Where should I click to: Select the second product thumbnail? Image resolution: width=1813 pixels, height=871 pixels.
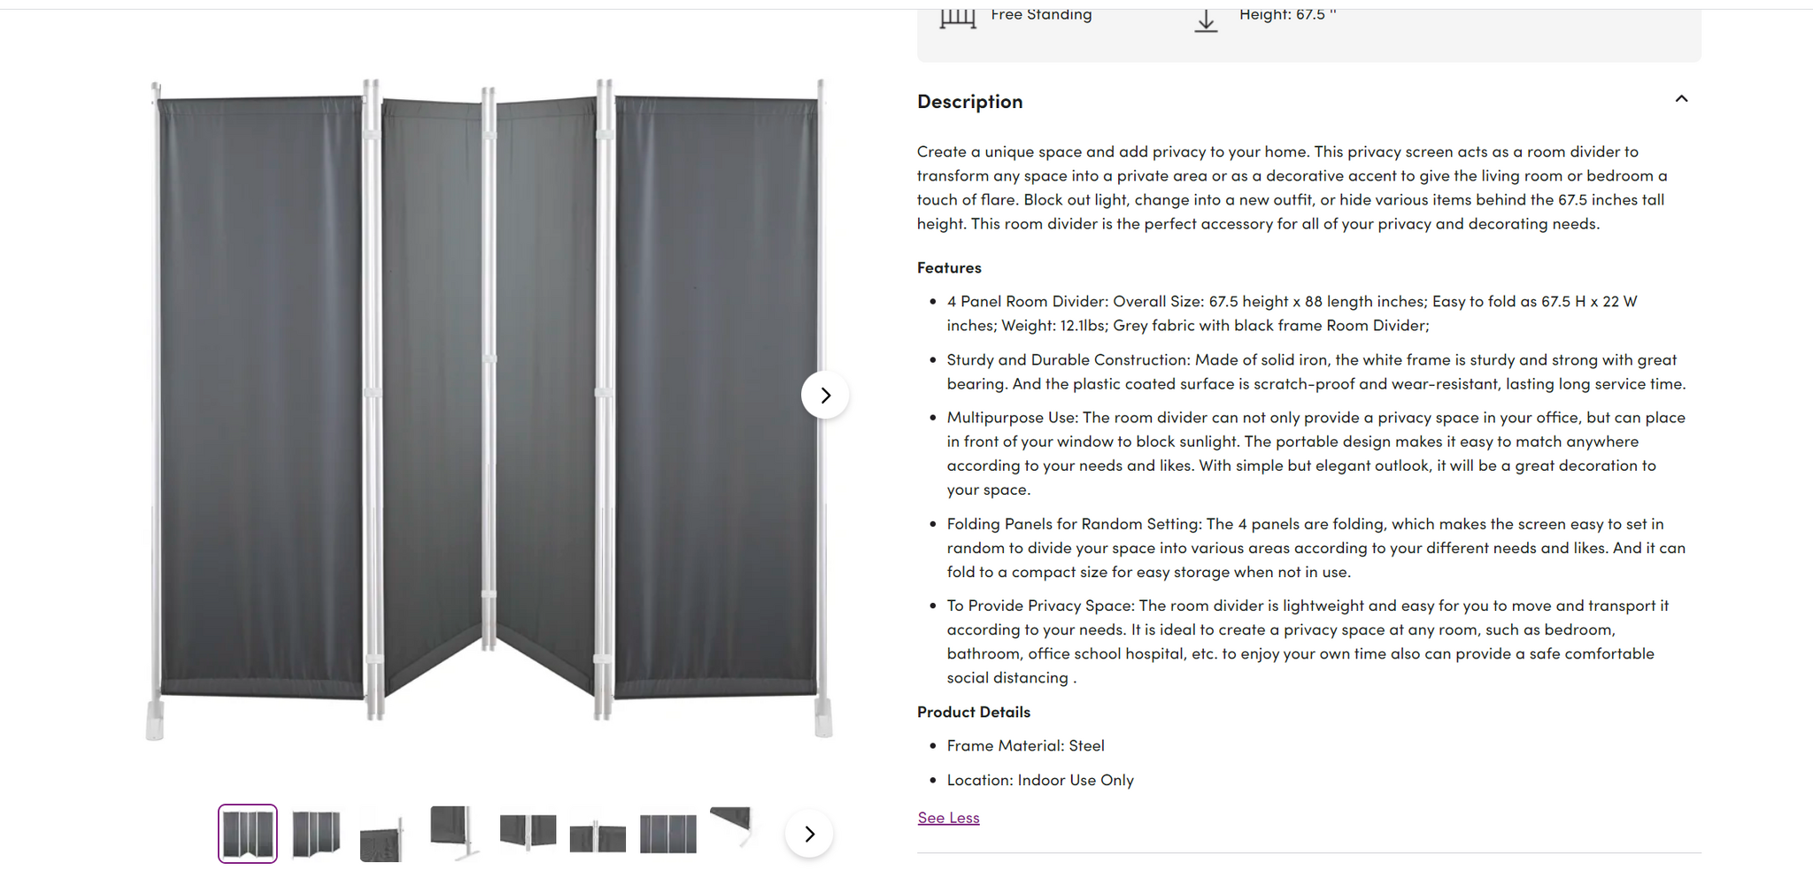click(316, 834)
